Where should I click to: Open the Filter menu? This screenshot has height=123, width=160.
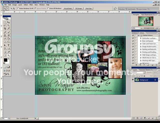tap(31, 5)
